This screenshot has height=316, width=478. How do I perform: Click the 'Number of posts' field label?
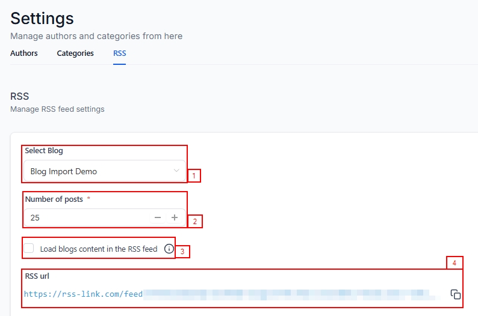54,199
